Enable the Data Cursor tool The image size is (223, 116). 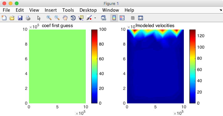pos(81,18)
